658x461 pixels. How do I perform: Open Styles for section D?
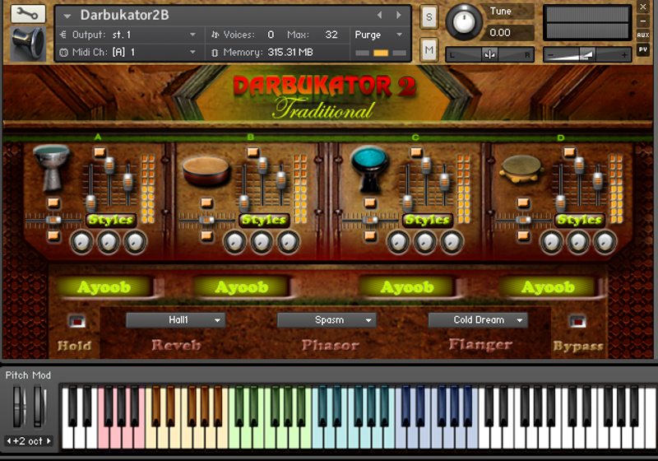pos(580,220)
